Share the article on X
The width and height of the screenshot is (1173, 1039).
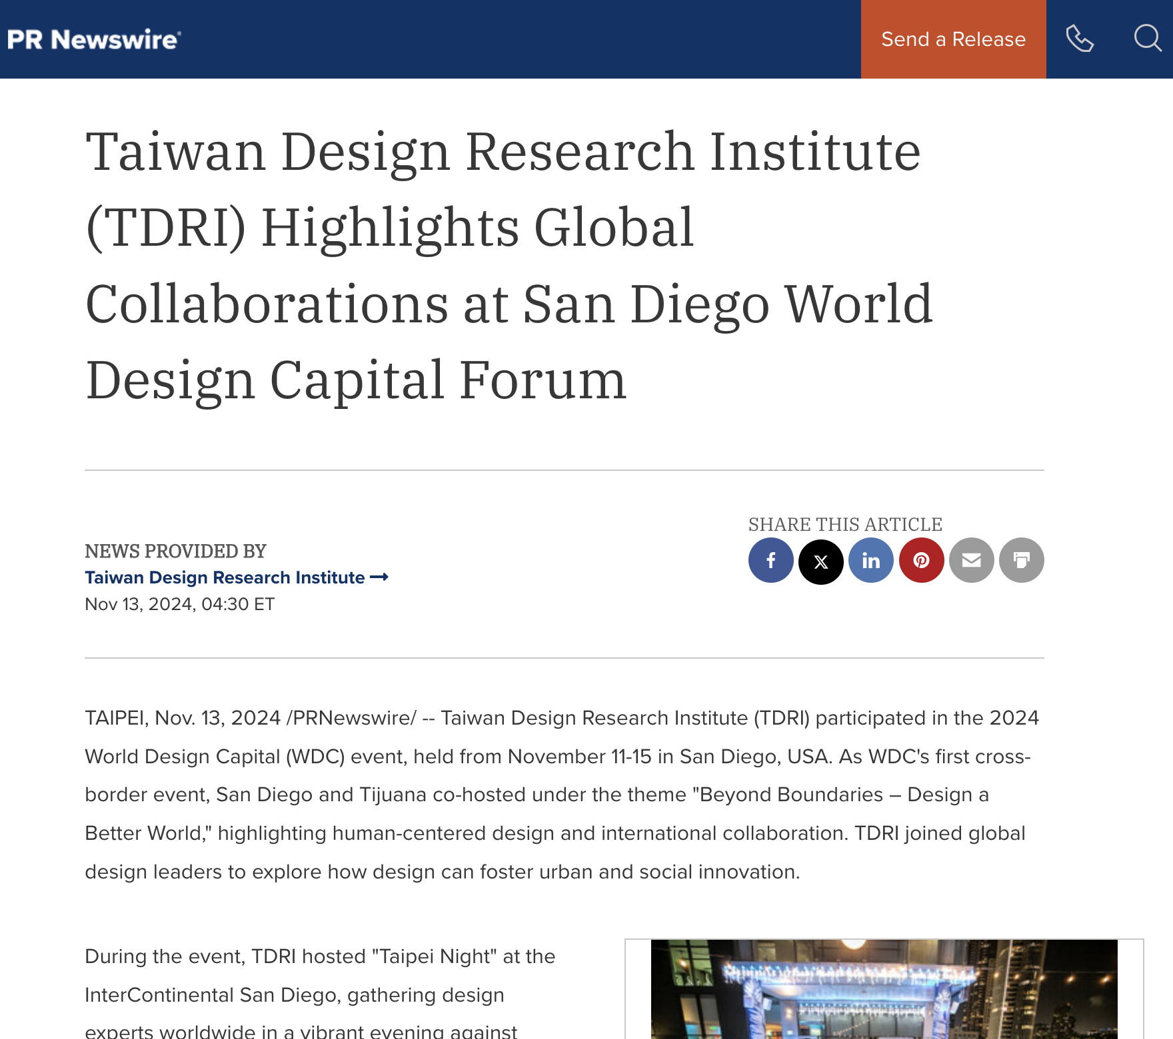[821, 561]
